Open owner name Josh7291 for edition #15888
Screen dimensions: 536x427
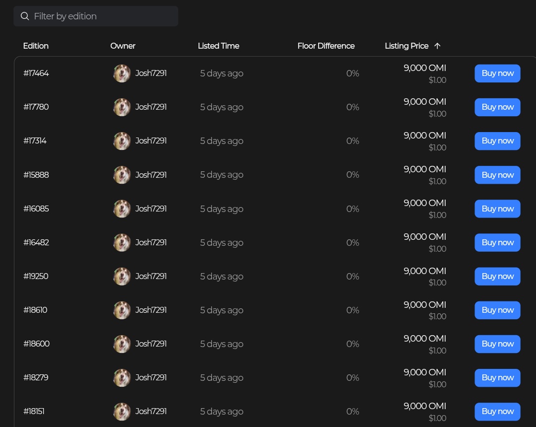(151, 175)
